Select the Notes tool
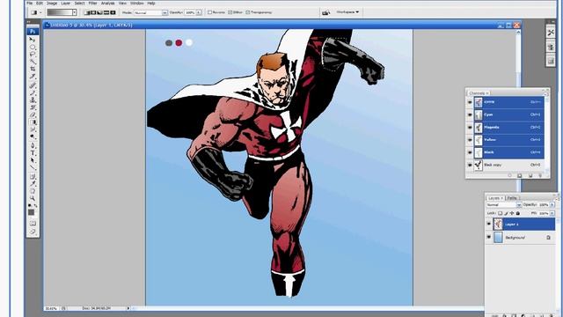This screenshot has width=563, height=317. coord(33,176)
